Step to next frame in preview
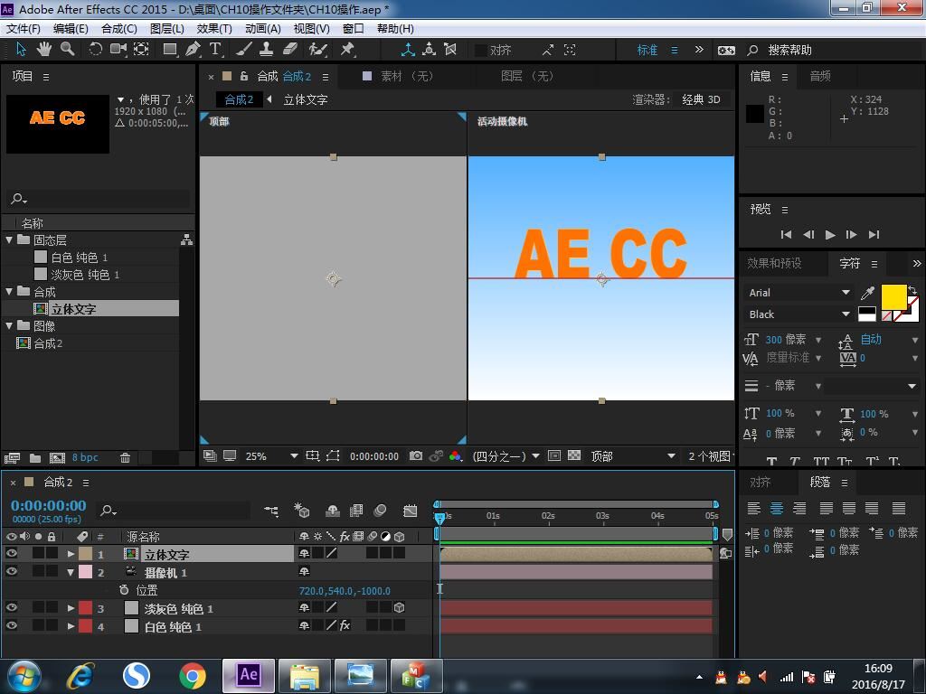 (852, 234)
